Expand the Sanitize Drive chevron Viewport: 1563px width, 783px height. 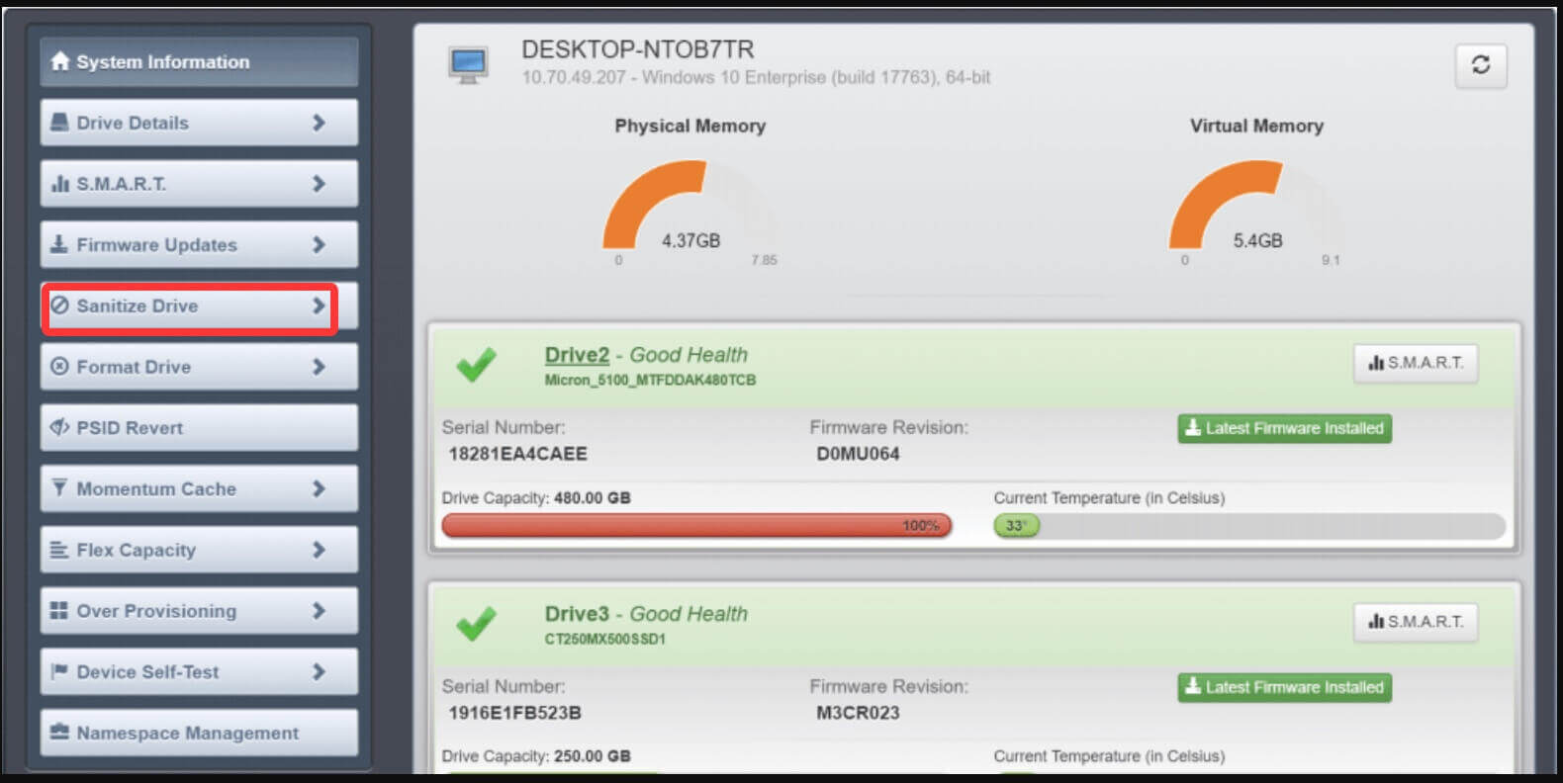[319, 305]
